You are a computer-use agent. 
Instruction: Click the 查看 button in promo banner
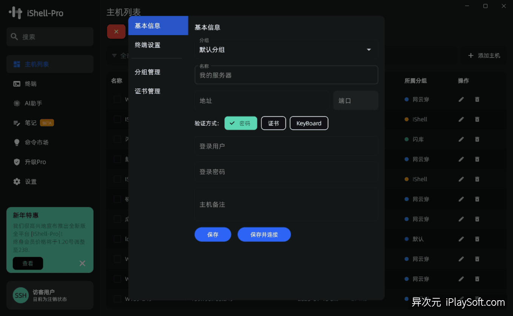(x=28, y=263)
